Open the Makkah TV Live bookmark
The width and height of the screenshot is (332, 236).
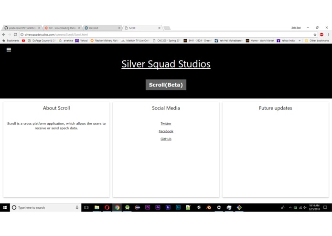click(x=136, y=41)
